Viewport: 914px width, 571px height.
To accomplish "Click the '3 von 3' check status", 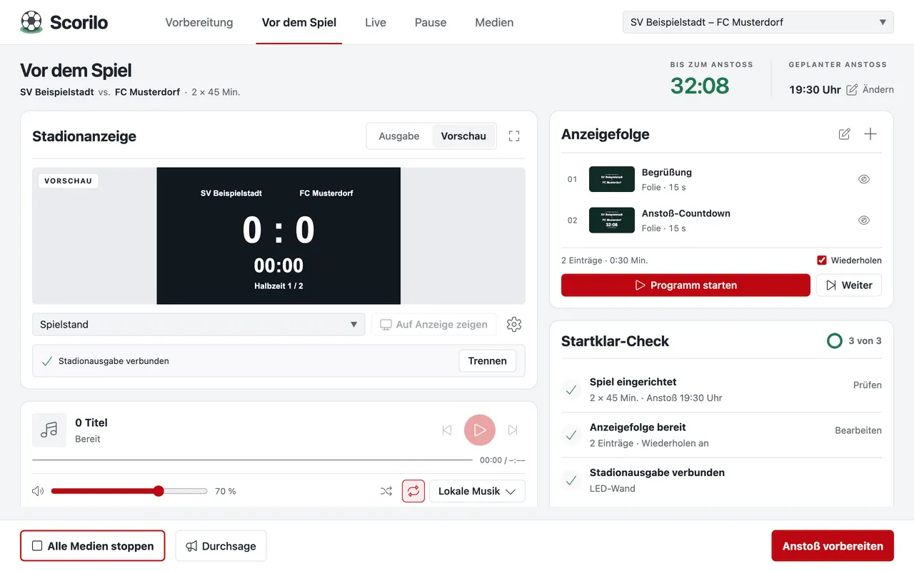I will point(865,340).
